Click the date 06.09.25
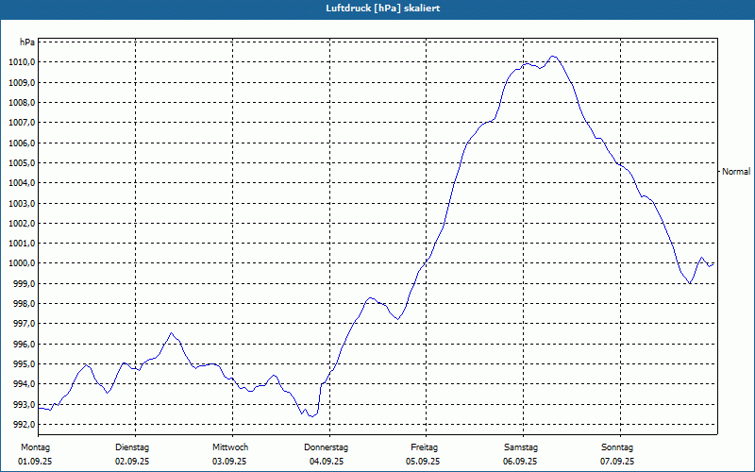The height and width of the screenshot is (472, 755). point(520,462)
